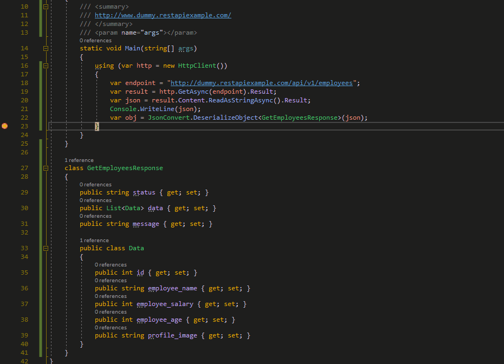The image size is (504, 364).
Task: Click the id property name on line 35
Action: (x=140, y=272)
